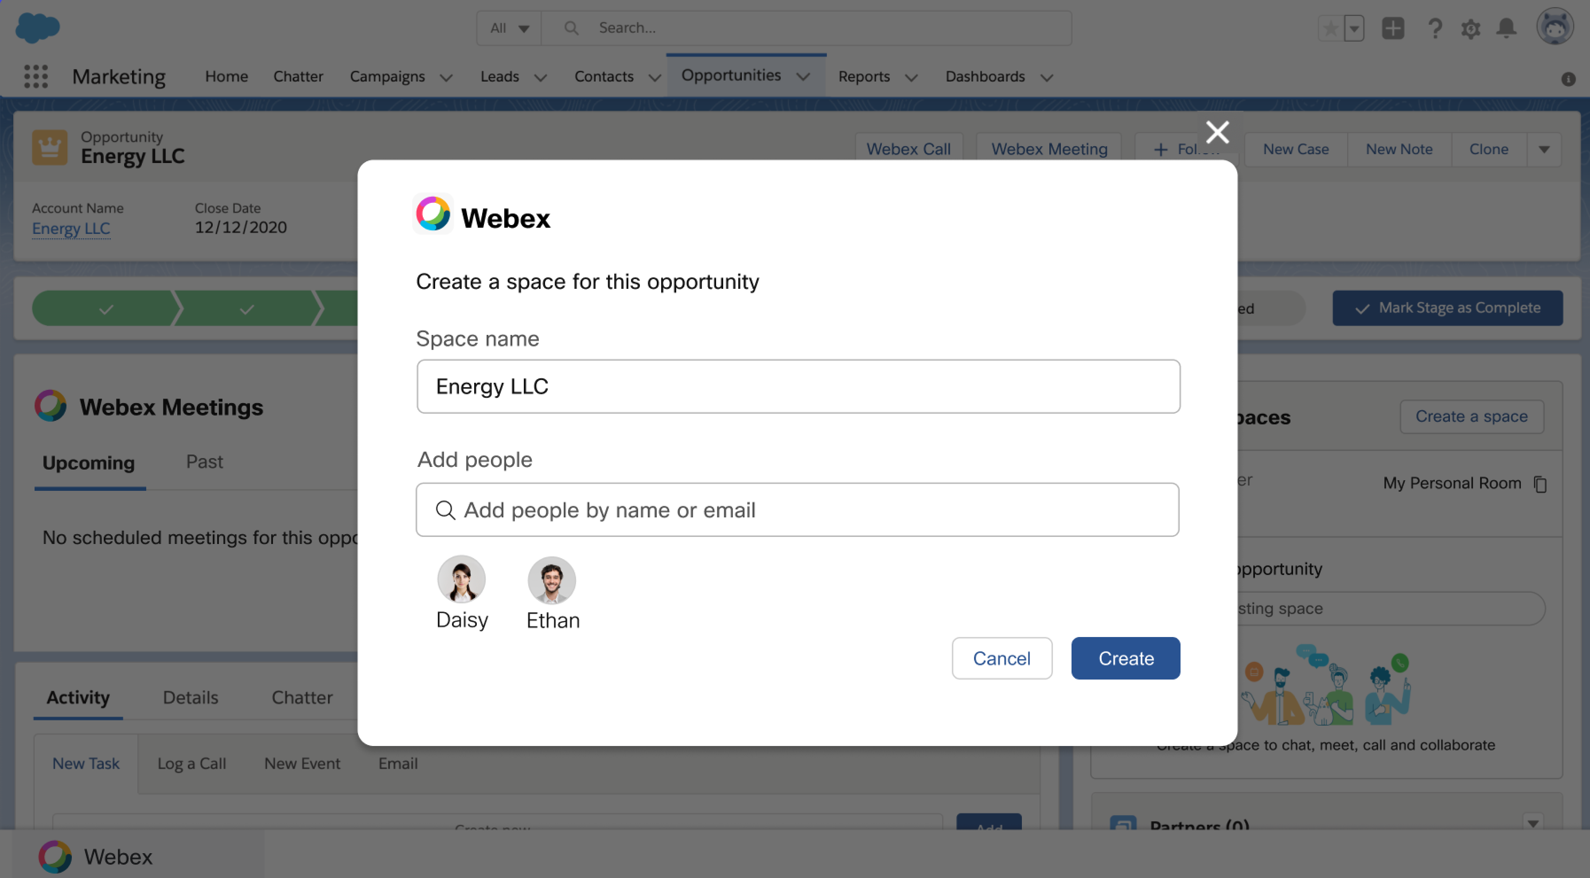1590x878 pixels.
Task: Click the Salesforce cloud logo
Action: pyautogui.click(x=37, y=28)
